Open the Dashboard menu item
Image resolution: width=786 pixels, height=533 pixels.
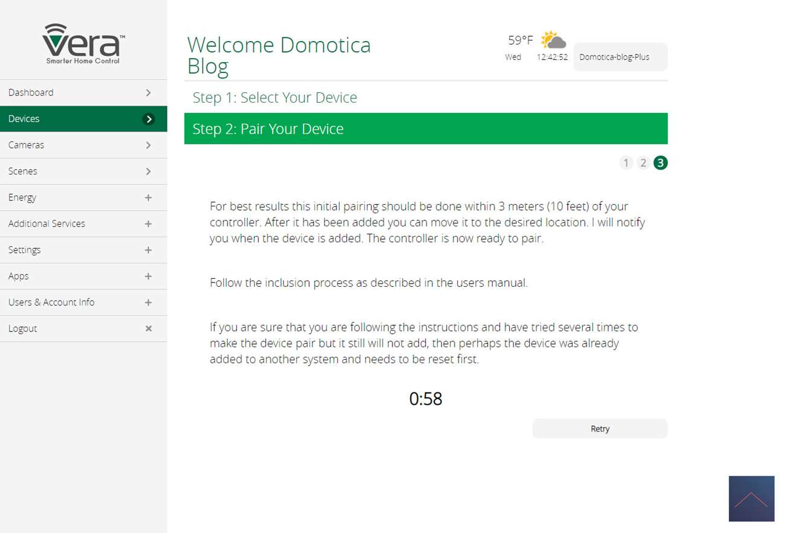click(31, 92)
